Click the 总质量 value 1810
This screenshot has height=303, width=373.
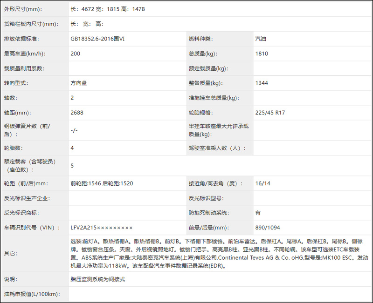[x=262, y=53]
